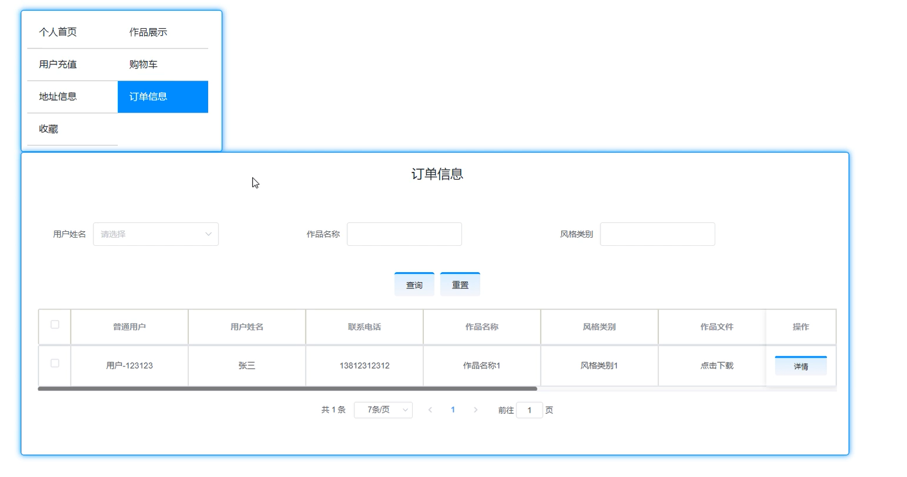Click the 普通用户 column header
This screenshot has height=477, width=907.
(130, 327)
